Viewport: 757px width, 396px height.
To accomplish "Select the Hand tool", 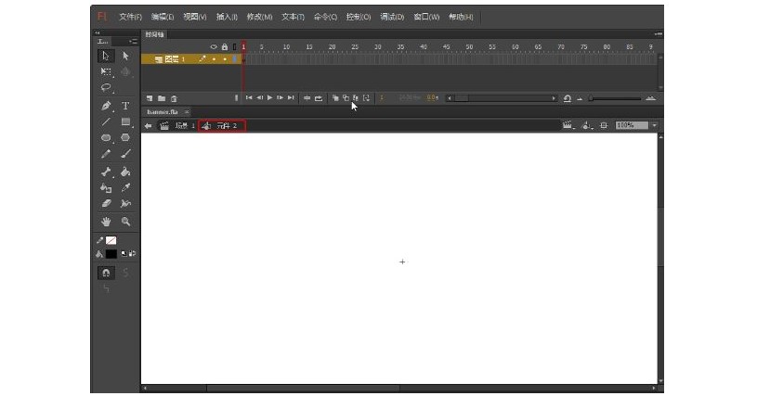I will [x=106, y=222].
